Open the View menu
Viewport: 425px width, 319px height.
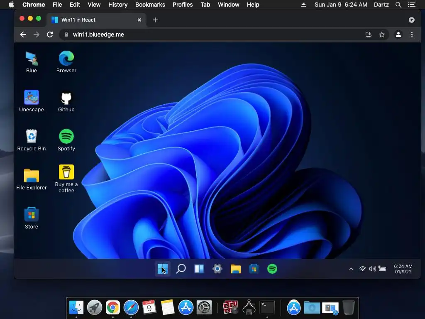(x=94, y=5)
